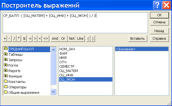Screen dimensions: 172x106
Task: Select the Общие выражения tree label
Action: (x=24, y=93)
